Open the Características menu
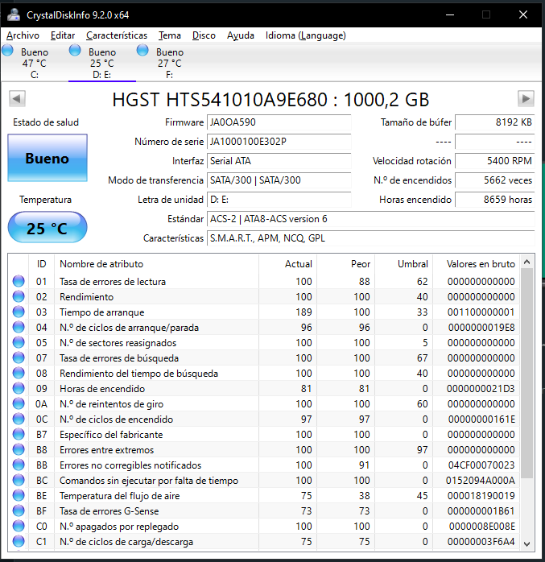545x562 pixels. (x=117, y=35)
